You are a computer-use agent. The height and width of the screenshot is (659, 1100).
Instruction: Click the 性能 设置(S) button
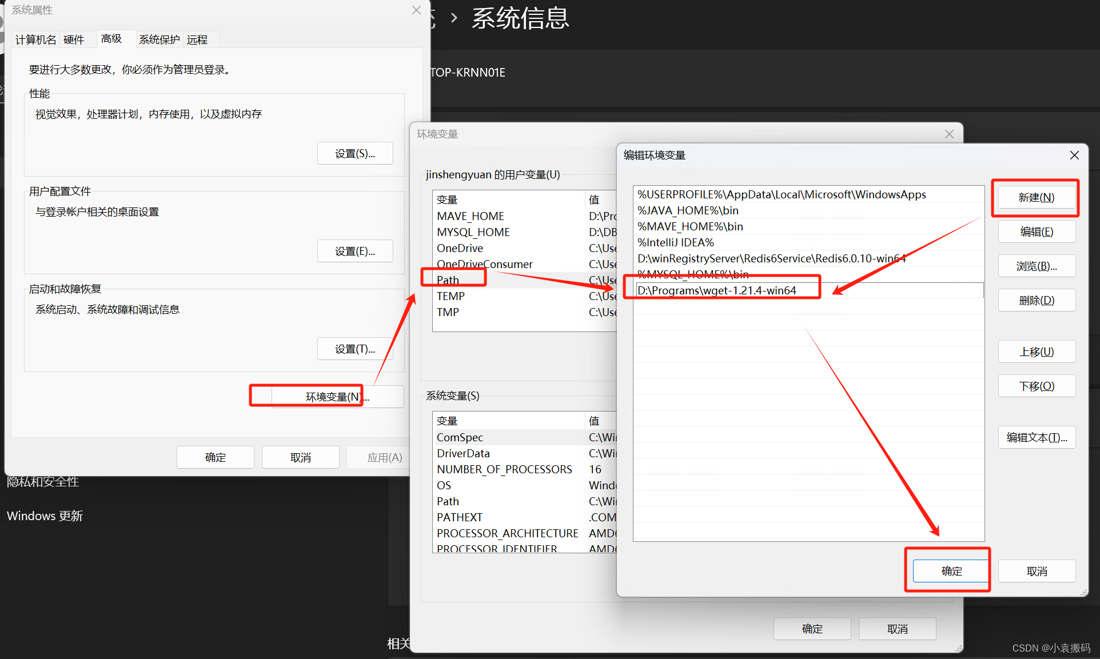[354, 153]
